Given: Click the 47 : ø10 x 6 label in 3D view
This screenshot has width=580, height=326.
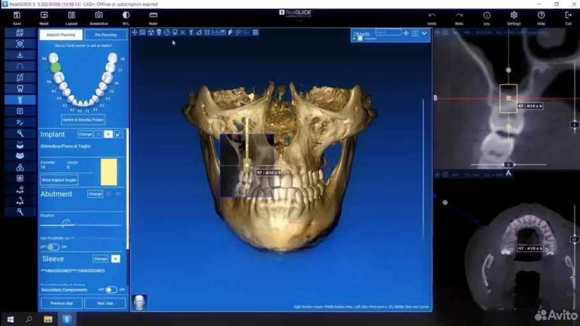Looking at the screenshot, I should (268, 173).
